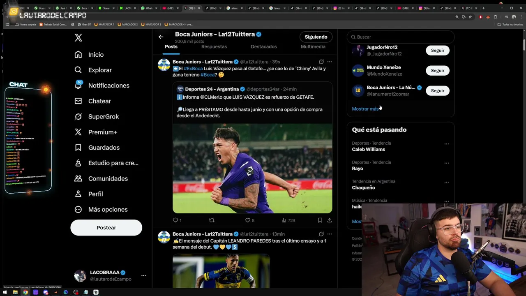Open Premium+ in the sidebar
This screenshot has width=526, height=296.
(x=96, y=132)
